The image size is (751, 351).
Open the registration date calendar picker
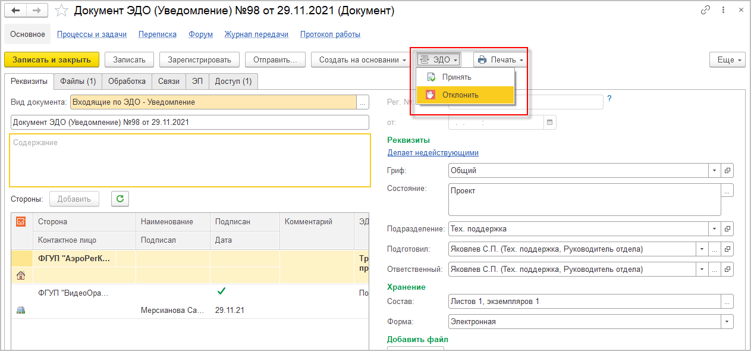click(x=550, y=123)
